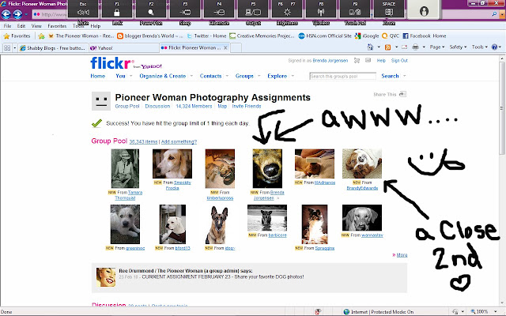Open photo owner link barbicore

point(278,235)
